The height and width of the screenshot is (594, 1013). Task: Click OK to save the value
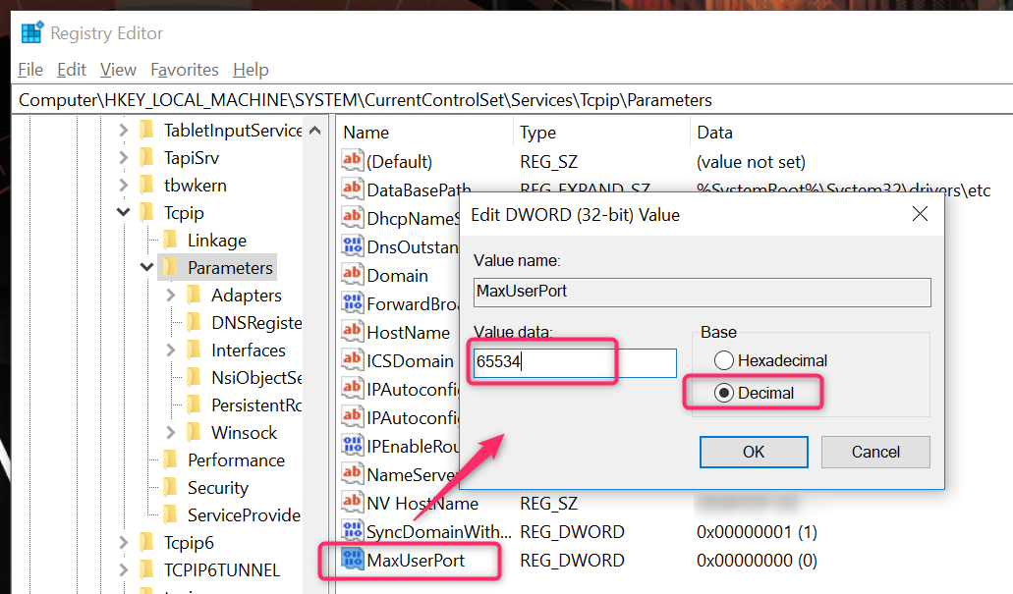pyautogui.click(x=754, y=452)
